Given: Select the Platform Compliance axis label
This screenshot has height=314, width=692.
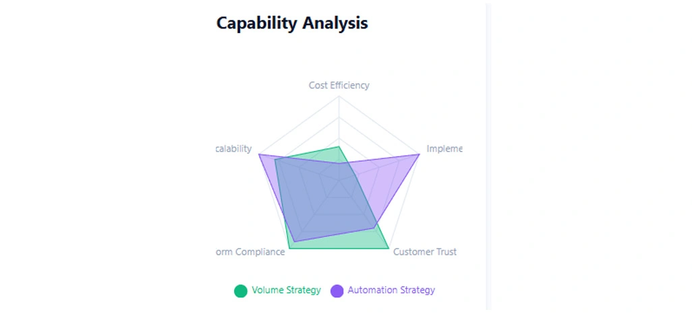Looking at the screenshot, I should click(x=250, y=252).
